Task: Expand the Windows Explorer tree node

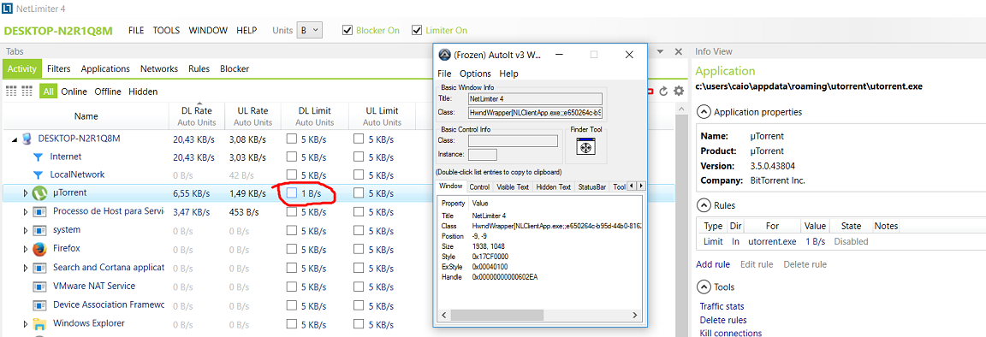Action: pos(26,324)
